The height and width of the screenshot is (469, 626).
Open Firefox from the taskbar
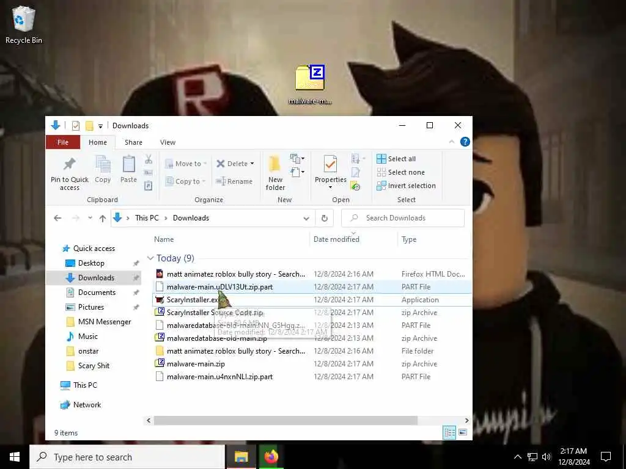pos(271,457)
